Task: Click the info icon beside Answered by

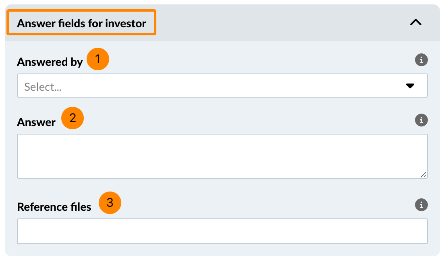Action: (421, 61)
